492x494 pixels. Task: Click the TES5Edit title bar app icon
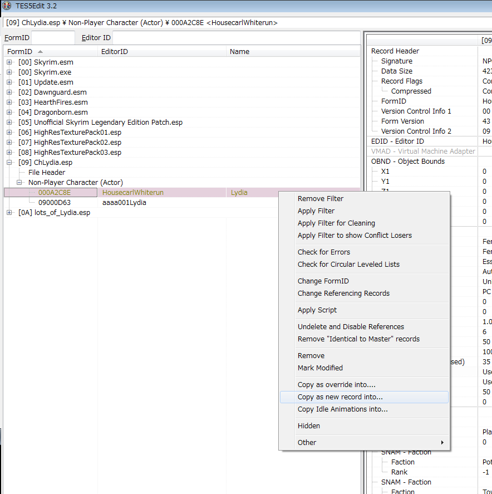point(7,6)
